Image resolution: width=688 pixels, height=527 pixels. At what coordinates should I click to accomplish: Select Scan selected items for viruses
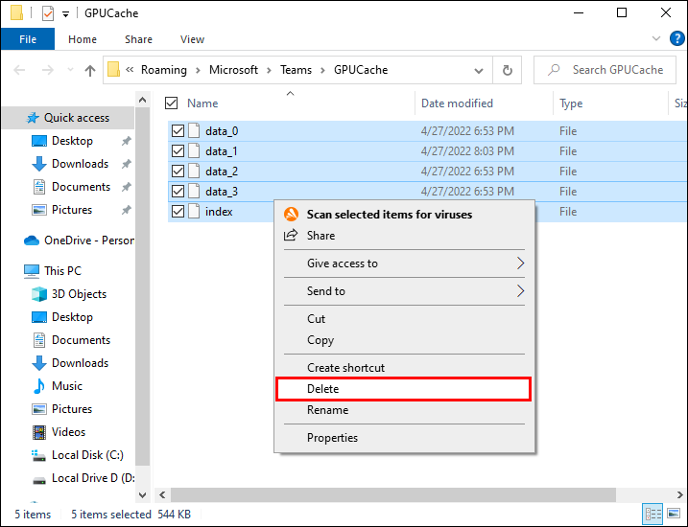(389, 215)
